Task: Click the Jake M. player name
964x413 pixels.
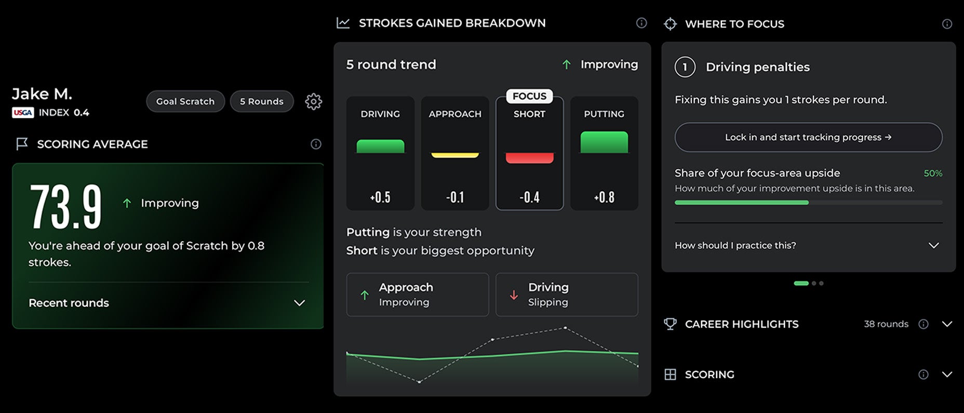Action: pyautogui.click(x=42, y=94)
